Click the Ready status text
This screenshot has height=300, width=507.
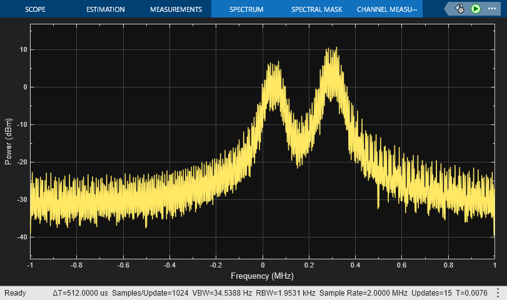pos(15,293)
